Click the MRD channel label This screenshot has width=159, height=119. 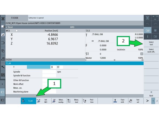[x=72, y=27]
